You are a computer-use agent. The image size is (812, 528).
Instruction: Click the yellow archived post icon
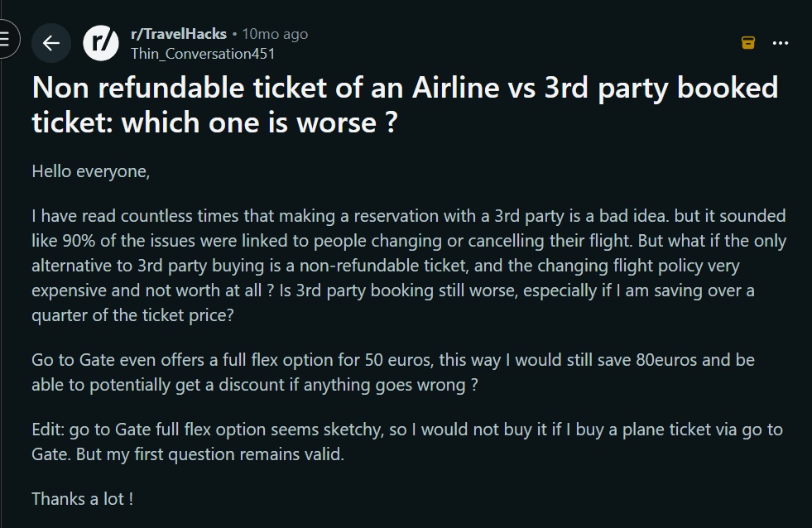point(748,43)
